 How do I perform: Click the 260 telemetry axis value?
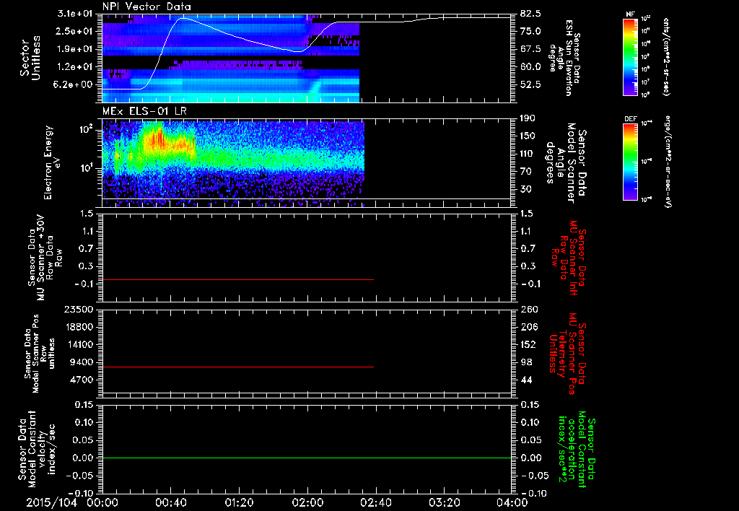(528, 309)
